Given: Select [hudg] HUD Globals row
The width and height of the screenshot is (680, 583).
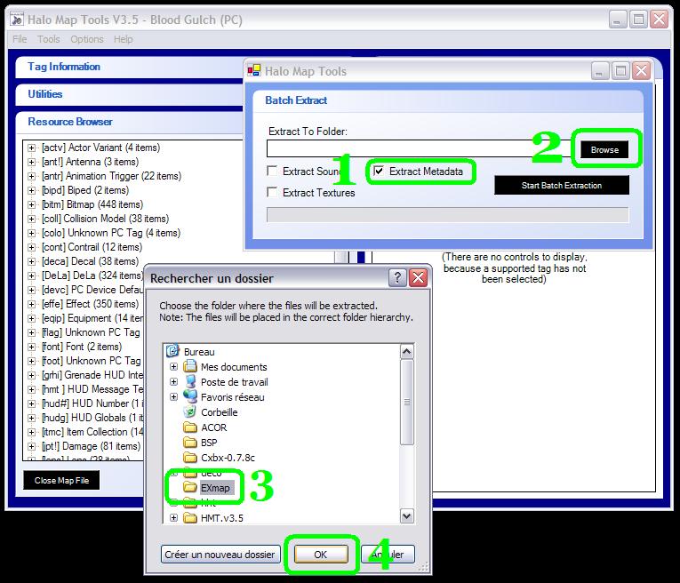Looking at the screenshot, I should (92, 418).
